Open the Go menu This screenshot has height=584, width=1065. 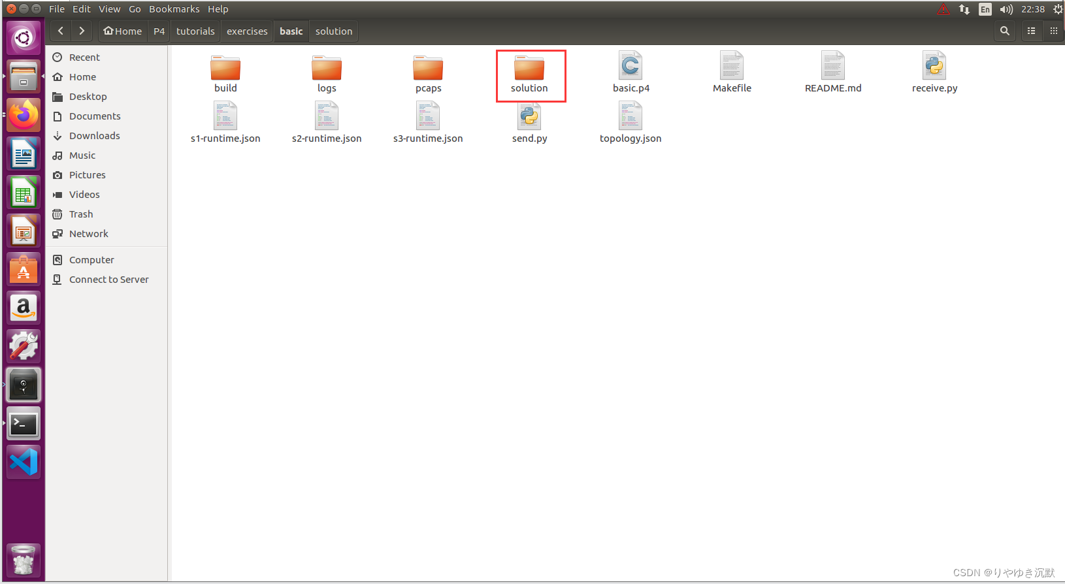point(135,9)
